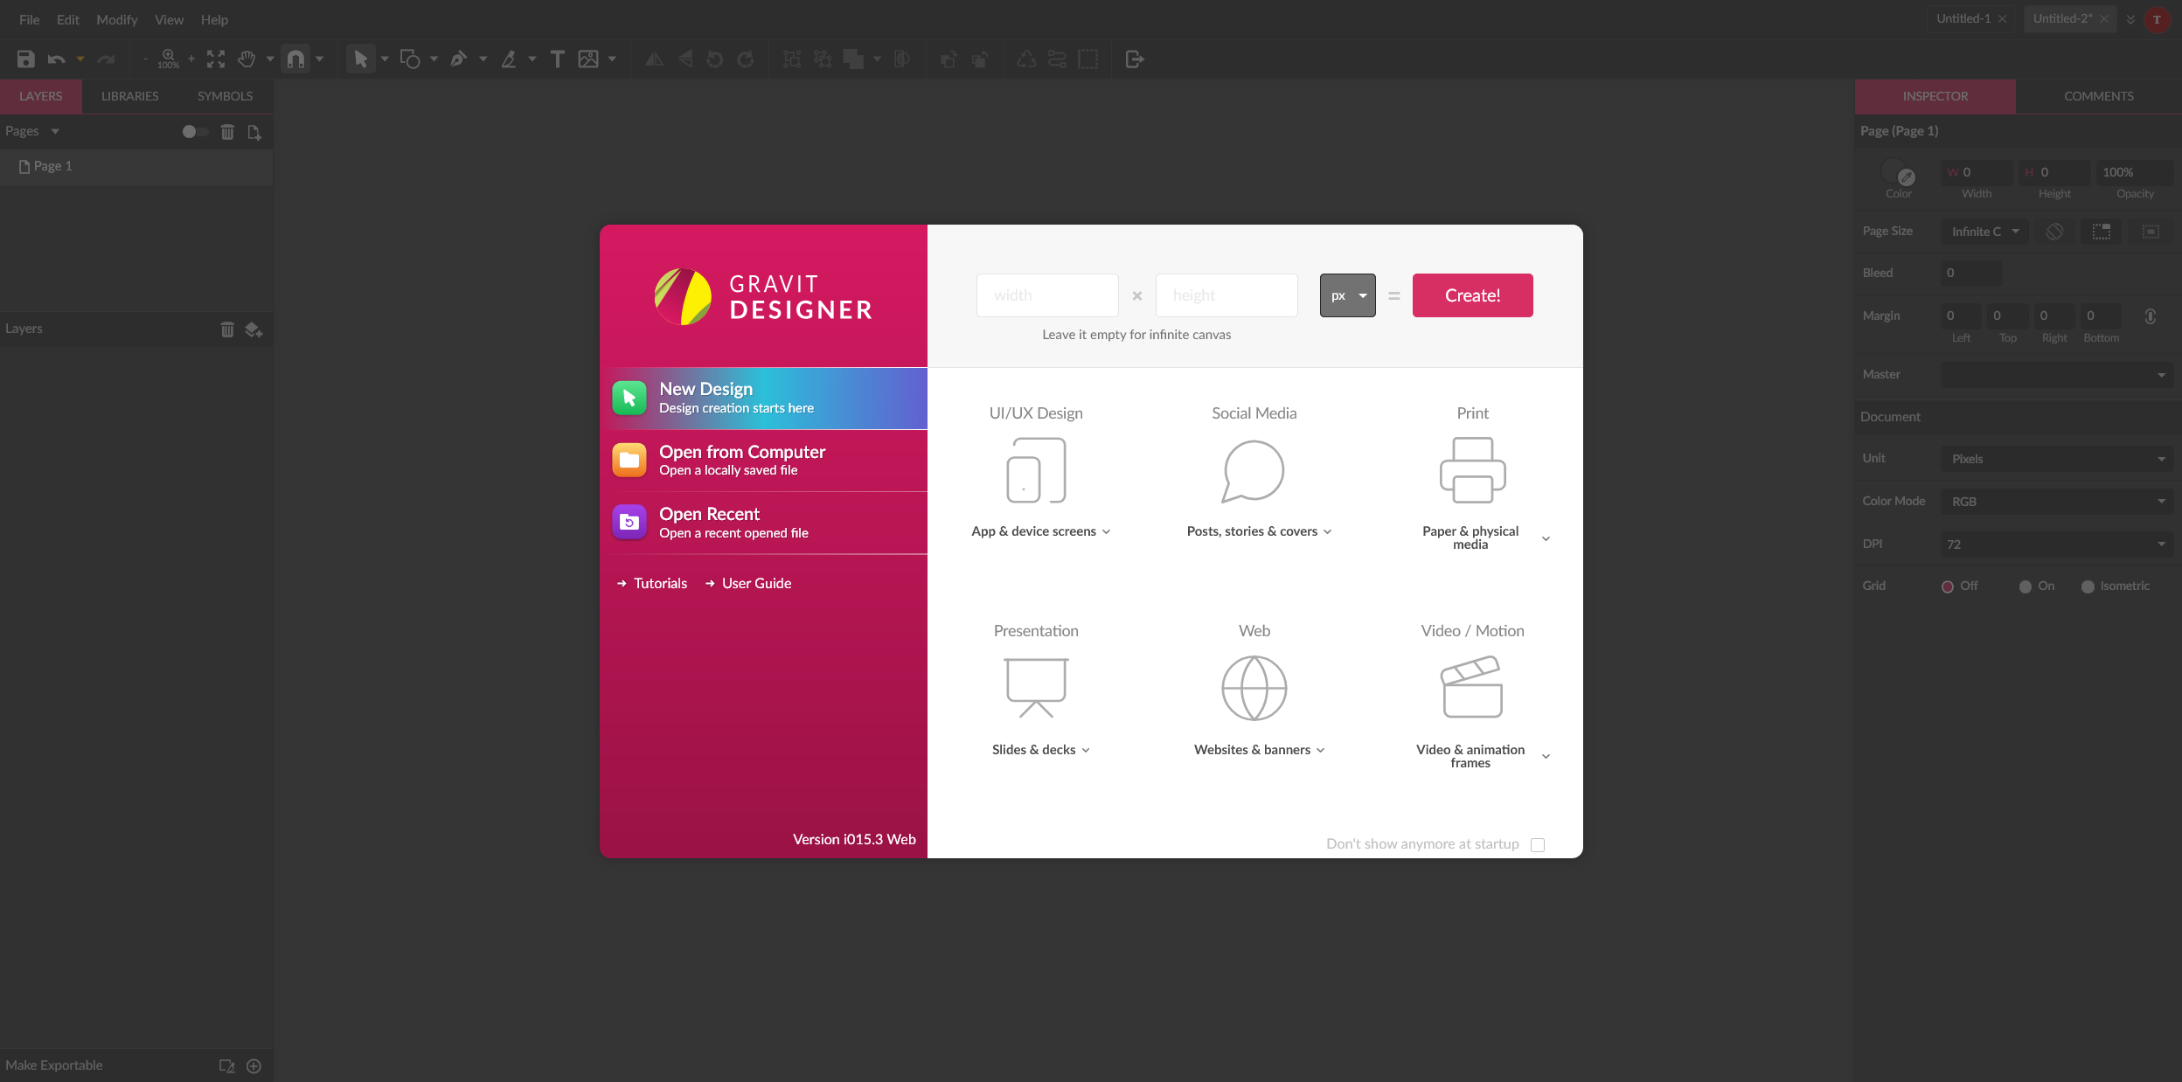
Task: Open the Tutorials link
Action: (x=660, y=583)
